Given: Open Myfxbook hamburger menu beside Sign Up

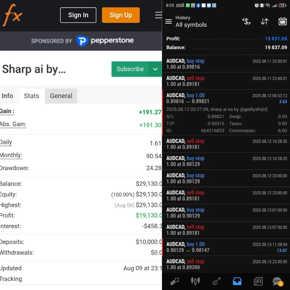Looking at the screenshot, I should (159, 15).
